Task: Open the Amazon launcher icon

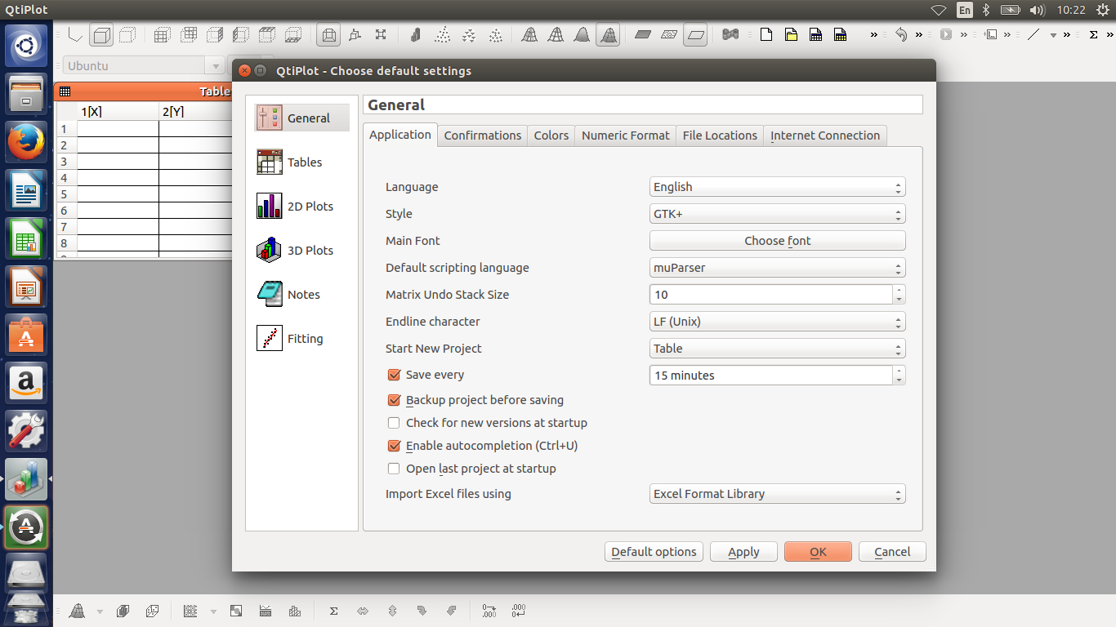Action: tap(26, 383)
